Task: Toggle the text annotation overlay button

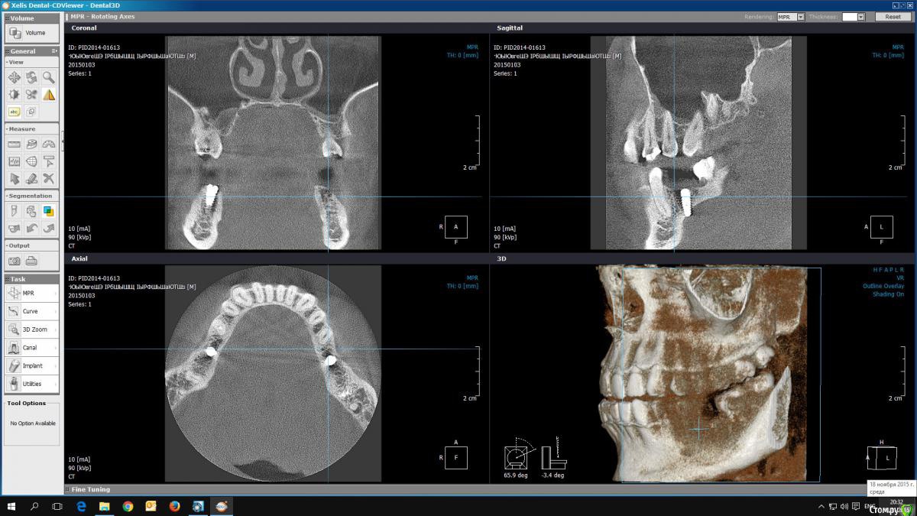Action: click(x=14, y=112)
